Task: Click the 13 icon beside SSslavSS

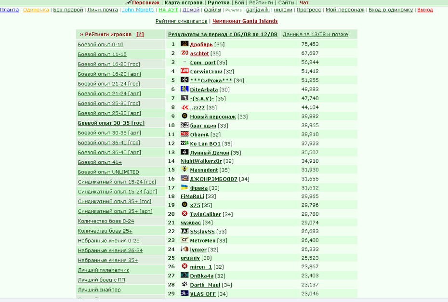Action: tap(184, 231)
